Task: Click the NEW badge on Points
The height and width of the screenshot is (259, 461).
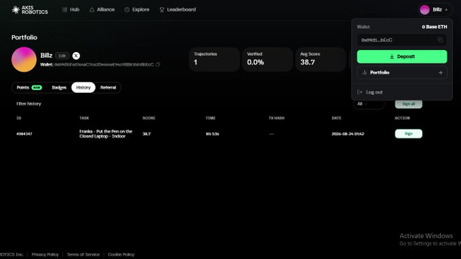Action: (37, 87)
